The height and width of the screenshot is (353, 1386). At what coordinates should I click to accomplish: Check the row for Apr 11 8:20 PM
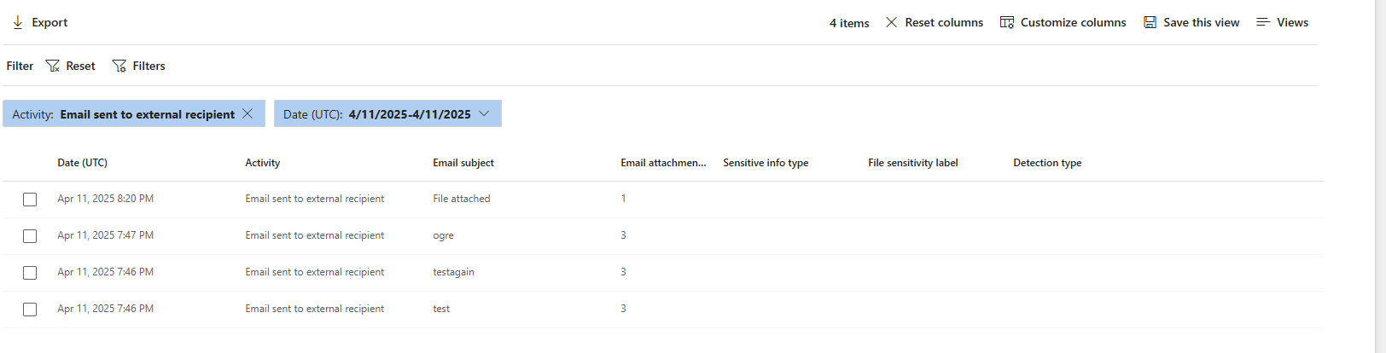pos(30,200)
